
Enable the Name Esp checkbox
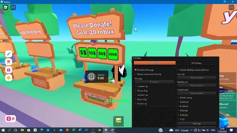[136, 99]
